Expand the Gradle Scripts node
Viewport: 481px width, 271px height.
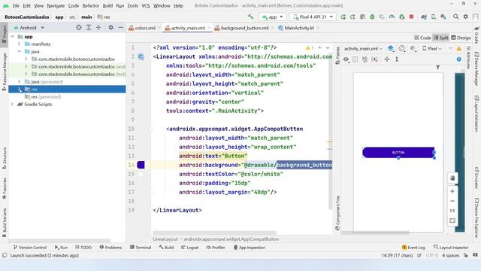(x=12, y=104)
